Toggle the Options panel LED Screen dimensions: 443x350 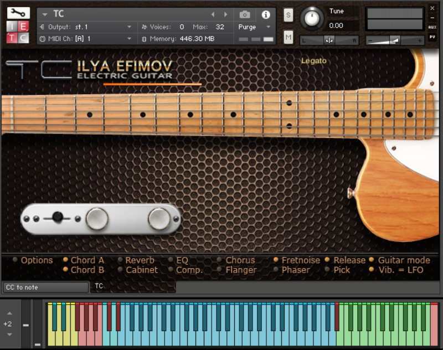[16, 260]
